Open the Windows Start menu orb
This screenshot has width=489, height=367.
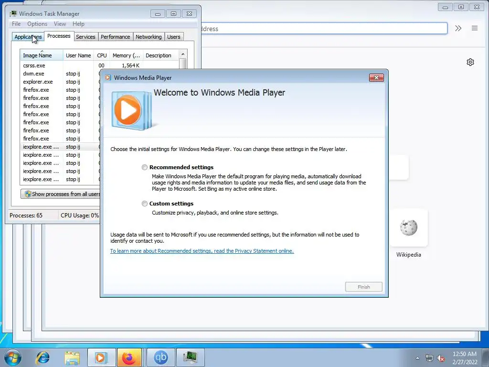point(12,357)
